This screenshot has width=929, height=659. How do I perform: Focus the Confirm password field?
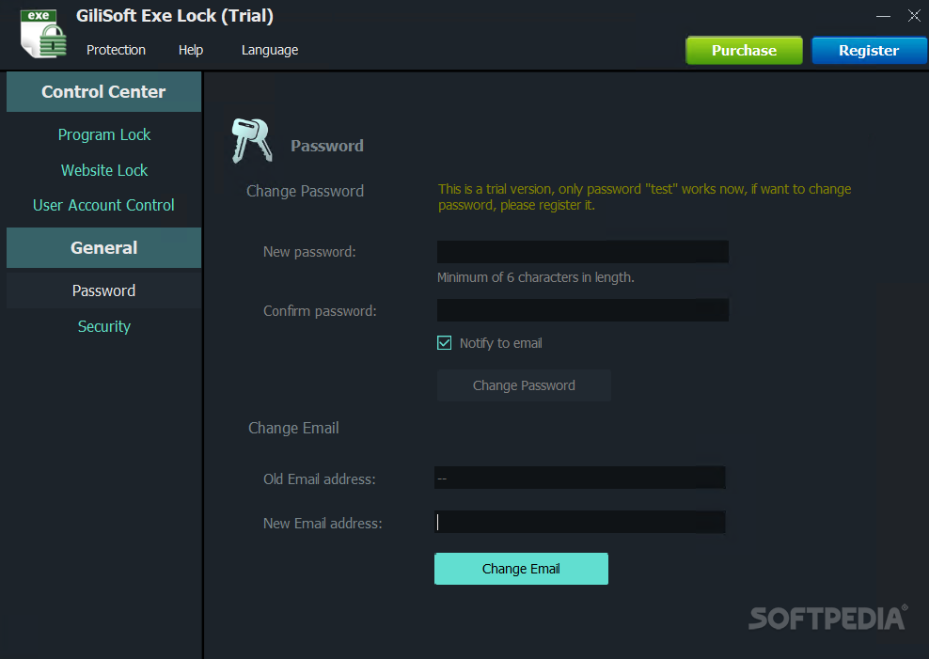583,310
